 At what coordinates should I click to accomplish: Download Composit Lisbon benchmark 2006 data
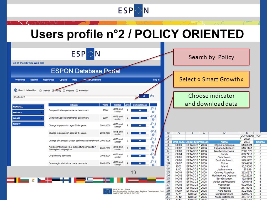pyautogui.click(x=155, y=109)
